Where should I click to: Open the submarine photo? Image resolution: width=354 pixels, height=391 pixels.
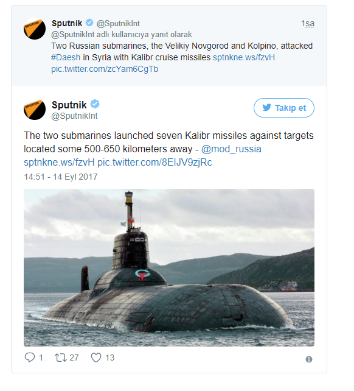(169, 267)
